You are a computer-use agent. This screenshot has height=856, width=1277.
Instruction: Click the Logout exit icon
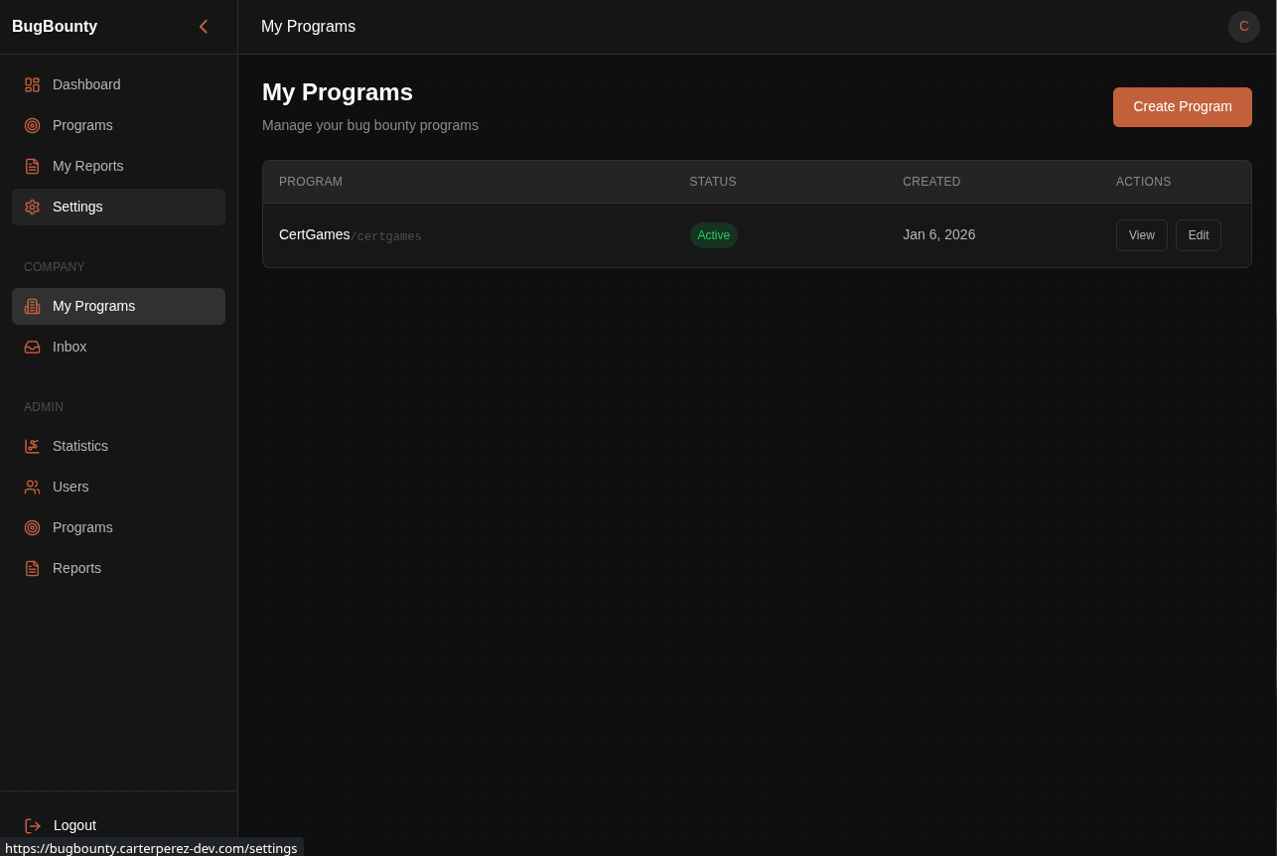click(x=33, y=826)
